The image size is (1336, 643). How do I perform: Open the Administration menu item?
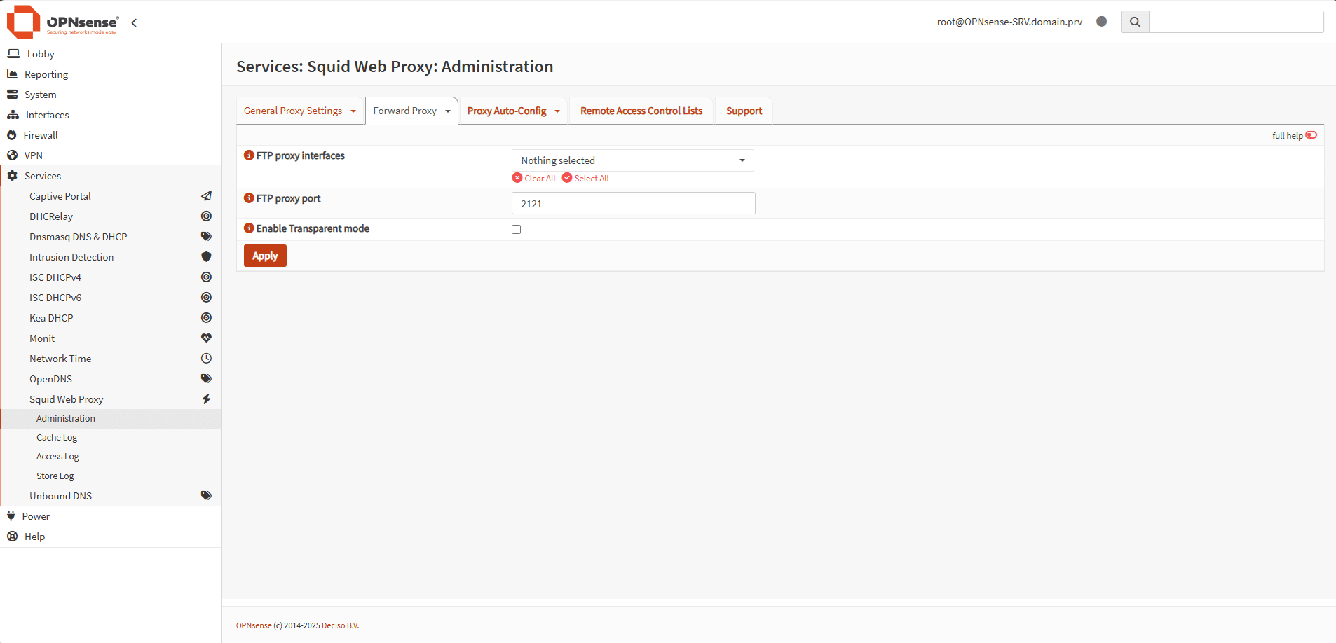[x=111, y=418]
